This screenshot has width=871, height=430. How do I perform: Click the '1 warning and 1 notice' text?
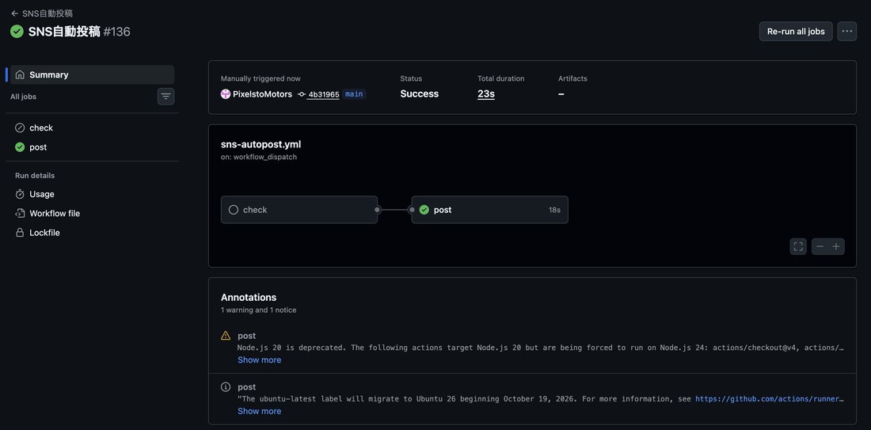click(258, 310)
